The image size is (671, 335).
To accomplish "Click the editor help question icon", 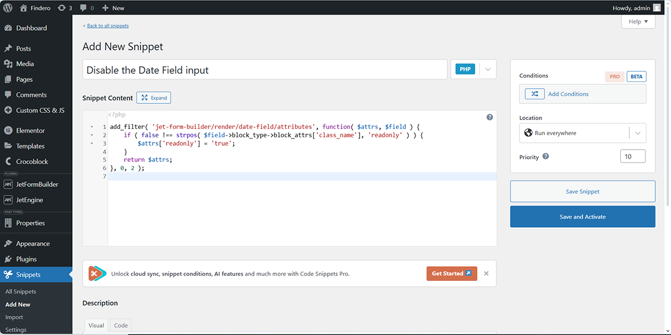I will click(x=490, y=117).
